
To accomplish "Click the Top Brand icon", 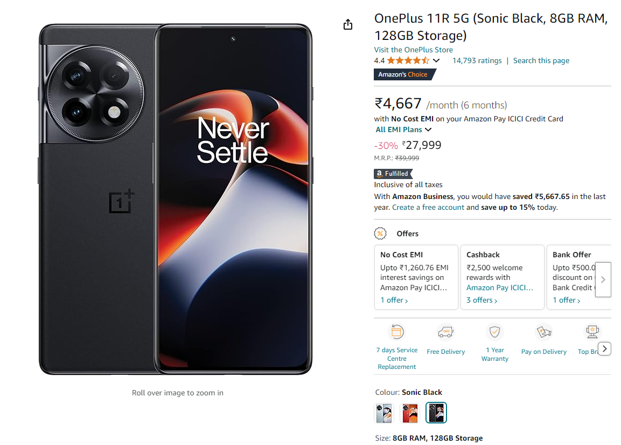I will click(592, 332).
